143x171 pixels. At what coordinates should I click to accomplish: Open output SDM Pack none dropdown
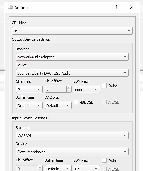point(87,89)
